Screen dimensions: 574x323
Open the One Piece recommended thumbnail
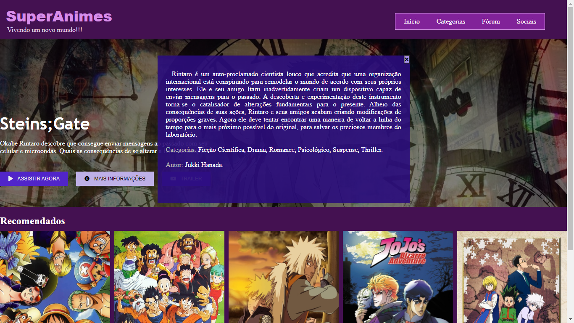pos(55,278)
